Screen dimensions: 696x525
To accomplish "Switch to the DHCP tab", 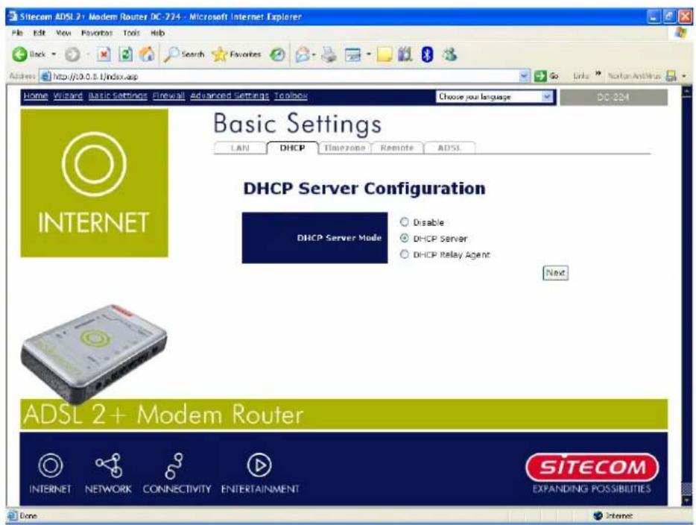I will [292, 148].
